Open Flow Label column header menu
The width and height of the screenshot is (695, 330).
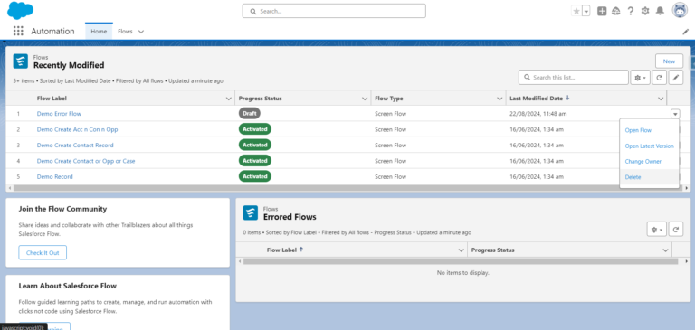click(229, 99)
